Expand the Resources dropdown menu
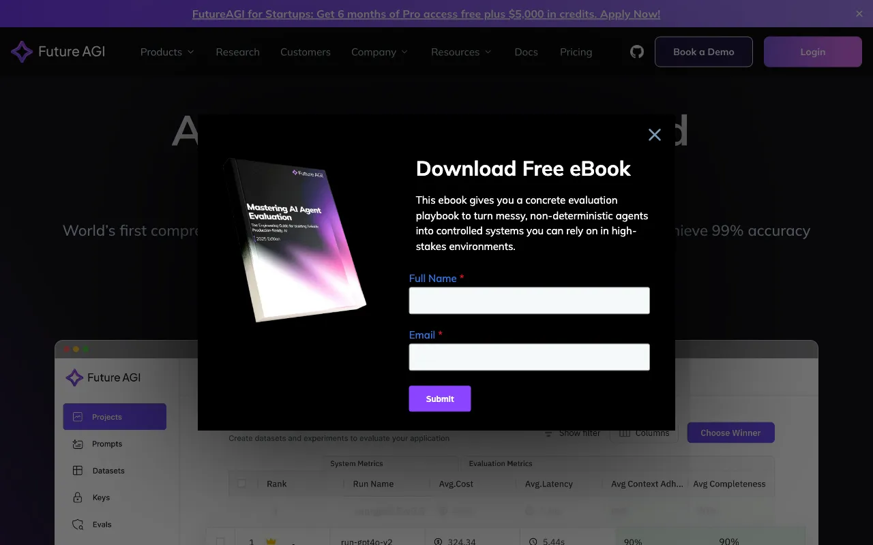This screenshot has width=873, height=545. click(461, 52)
